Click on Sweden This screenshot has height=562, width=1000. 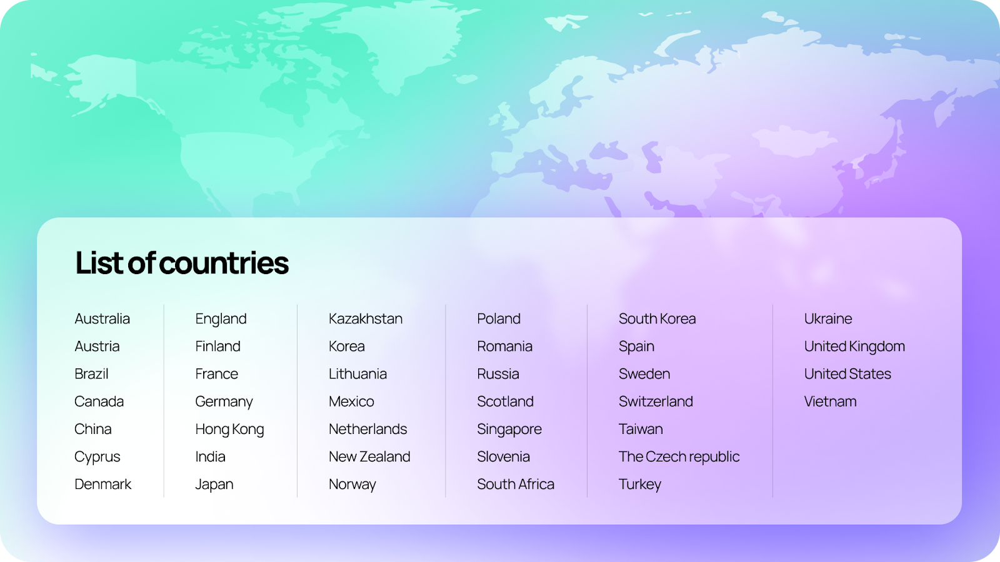pos(644,373)
